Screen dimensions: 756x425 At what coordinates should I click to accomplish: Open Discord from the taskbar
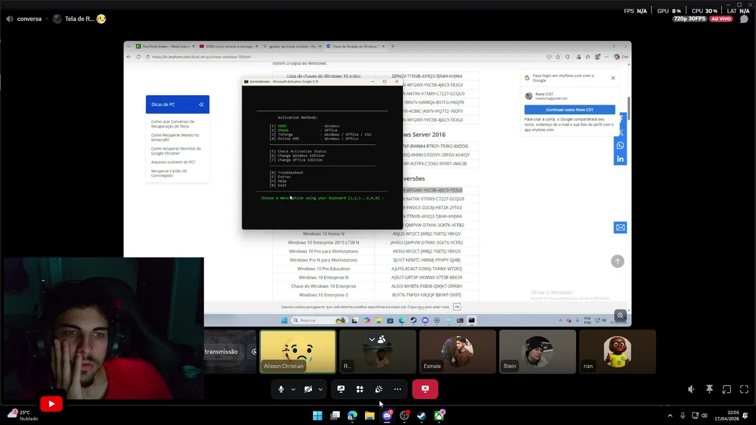(x=387, y=416)
